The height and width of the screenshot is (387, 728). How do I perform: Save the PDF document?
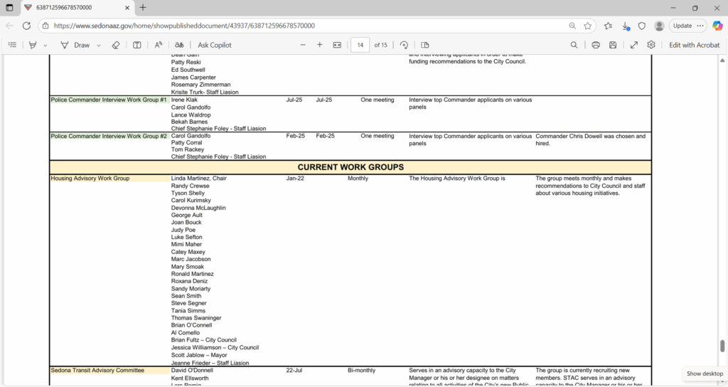(613, 45)
